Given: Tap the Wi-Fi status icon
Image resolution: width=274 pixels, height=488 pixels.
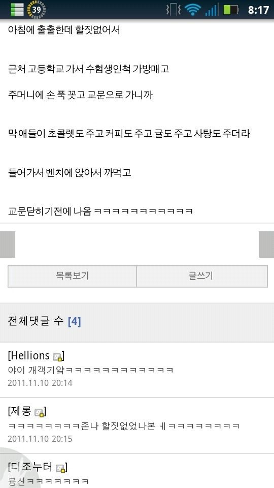Looking at the screenshot, I should point(193,10).
